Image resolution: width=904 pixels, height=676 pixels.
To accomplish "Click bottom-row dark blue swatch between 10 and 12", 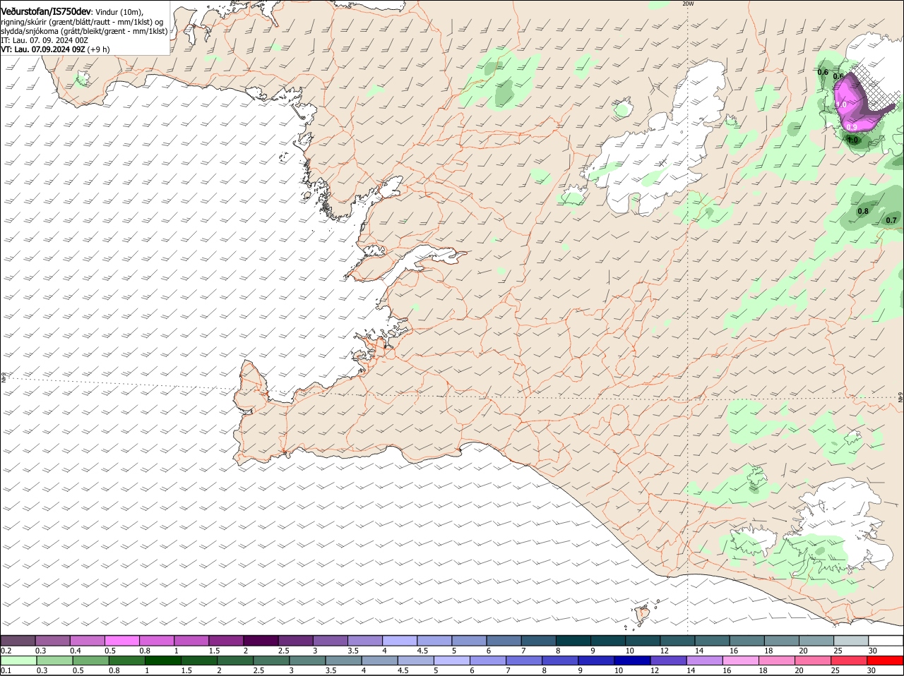I will point(632,660).
